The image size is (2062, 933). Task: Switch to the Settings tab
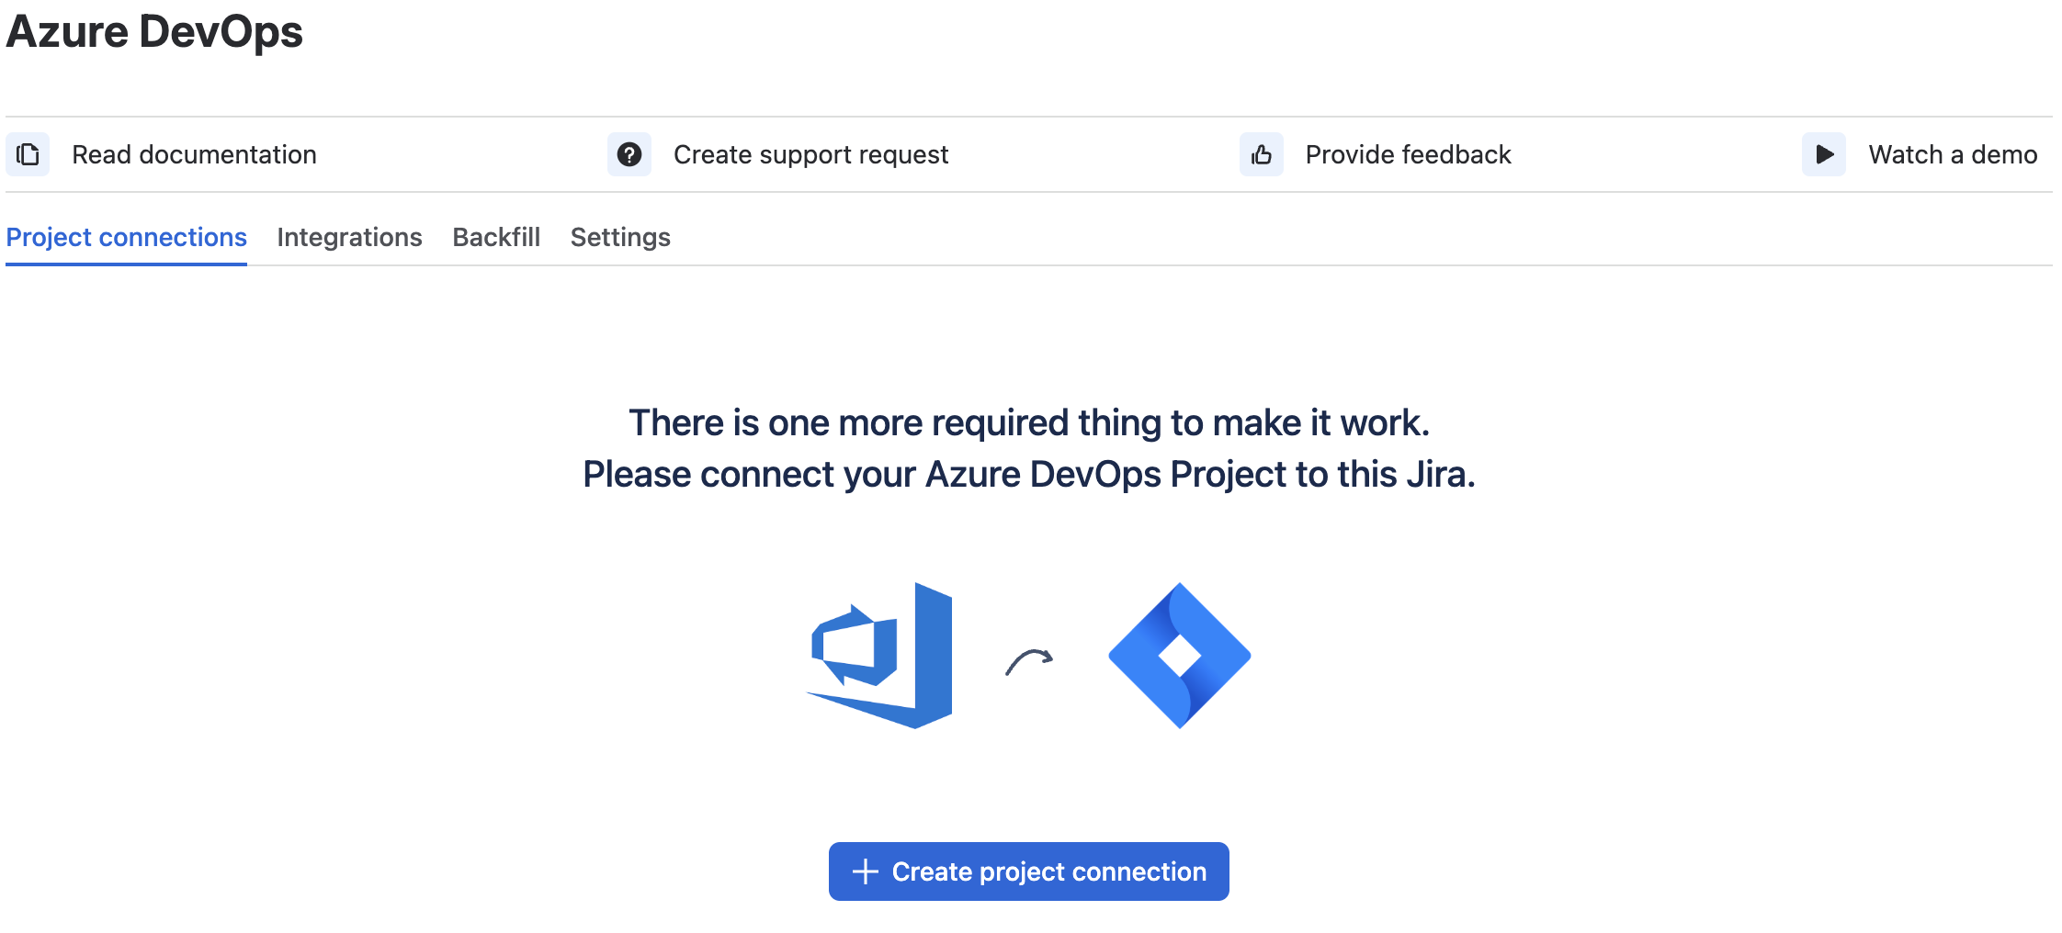[x=620, y=237]
